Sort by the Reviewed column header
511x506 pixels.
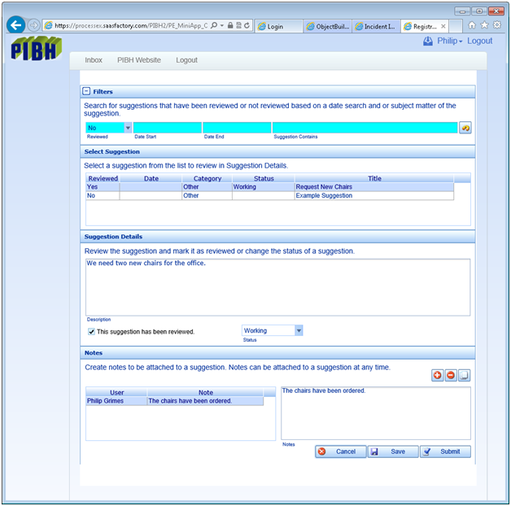(103, 178)
